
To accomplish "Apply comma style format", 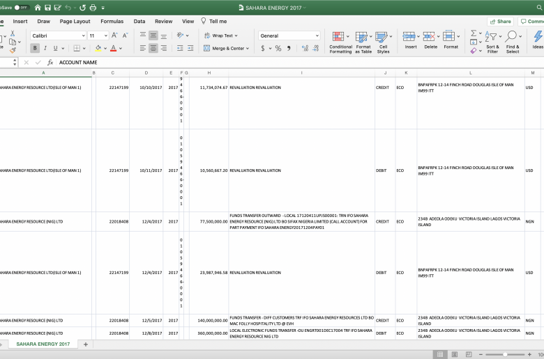I will 289,48.
